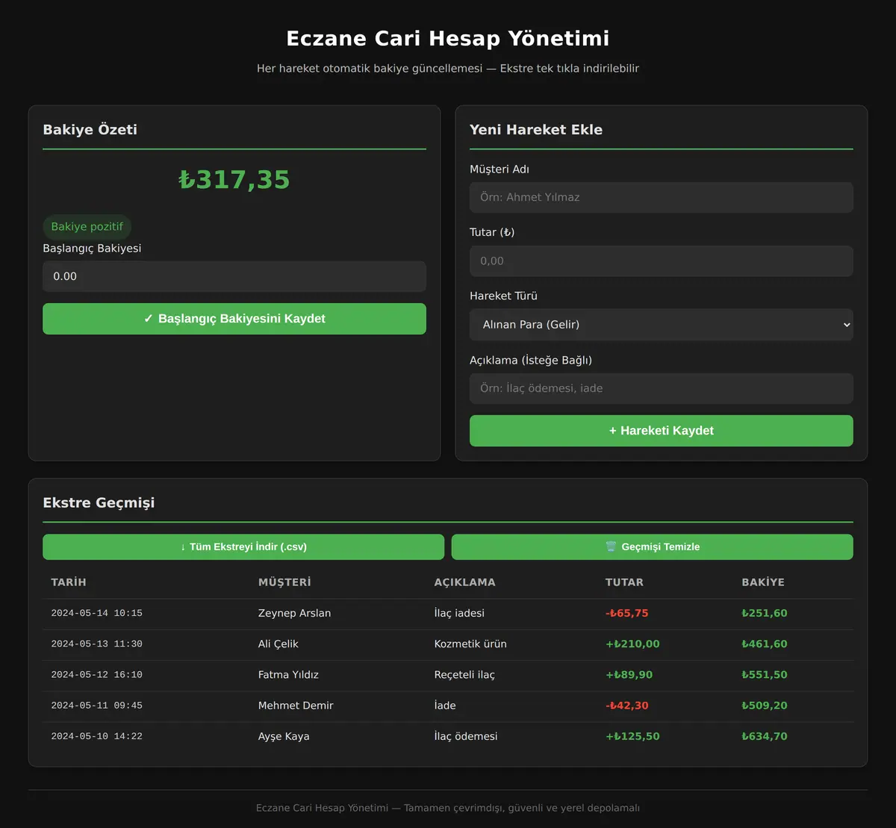This screenshot has height=828, width=896.
Task: Click the date 2024-05-10 14:22
Action: (97, 736)
